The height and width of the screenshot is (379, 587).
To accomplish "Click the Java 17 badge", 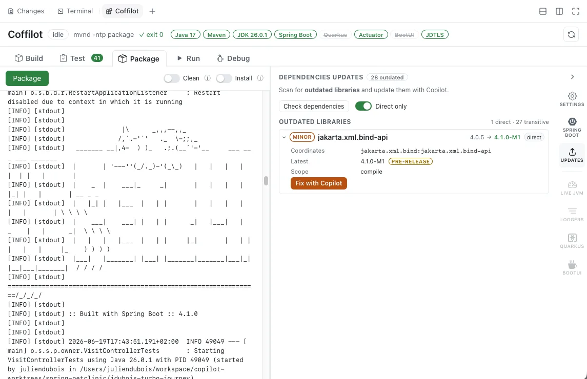I will pos(185,35).
